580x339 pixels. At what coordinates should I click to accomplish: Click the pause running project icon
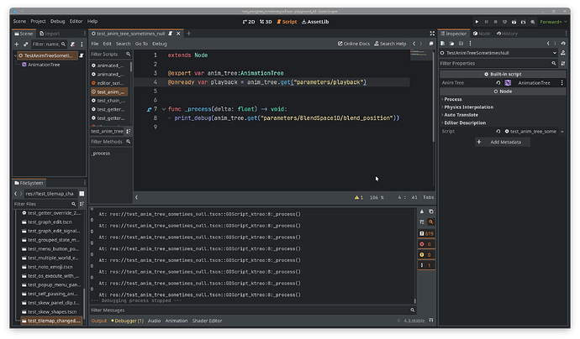(x=487, y=22)
